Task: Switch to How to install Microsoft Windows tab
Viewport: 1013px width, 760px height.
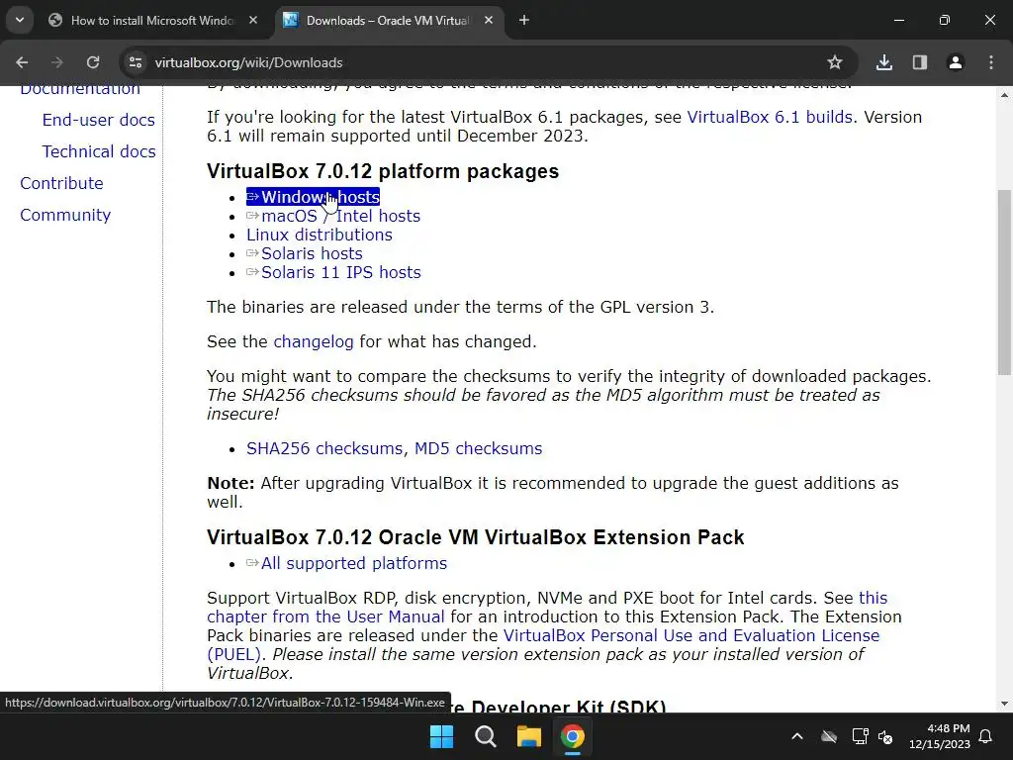Action: coord(152,20)
